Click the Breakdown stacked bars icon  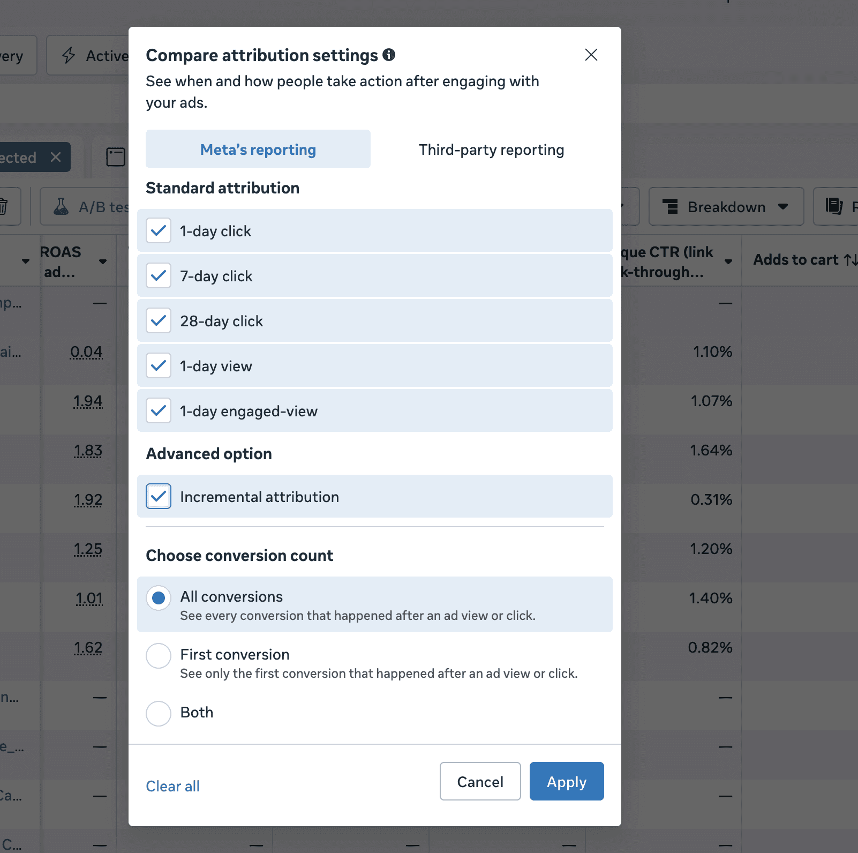tap(670, 206)
